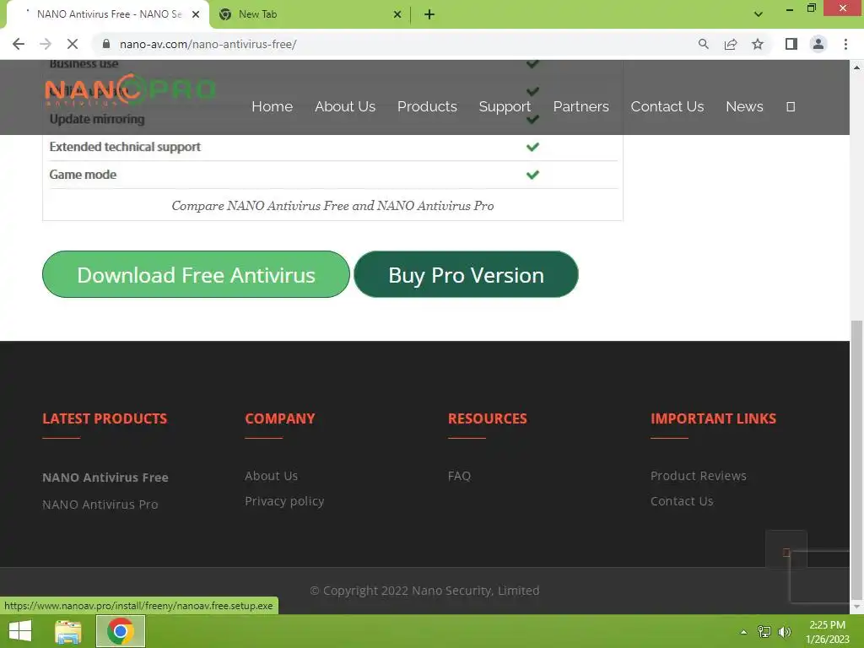Click the page vertical scrollbar thumb

[x=857, y=459]
